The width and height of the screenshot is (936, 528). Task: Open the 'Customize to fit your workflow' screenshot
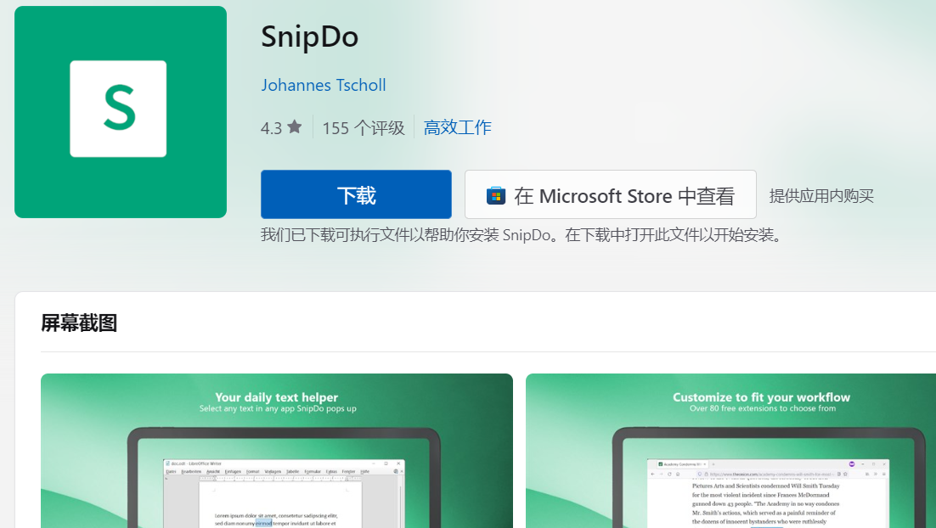pos(730,450)
